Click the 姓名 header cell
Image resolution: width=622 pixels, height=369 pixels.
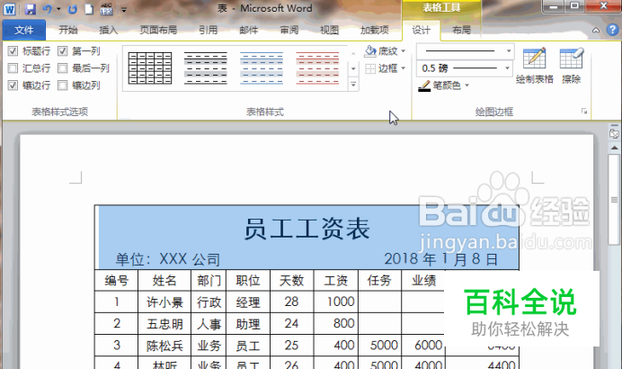click(x=164, y=281)
